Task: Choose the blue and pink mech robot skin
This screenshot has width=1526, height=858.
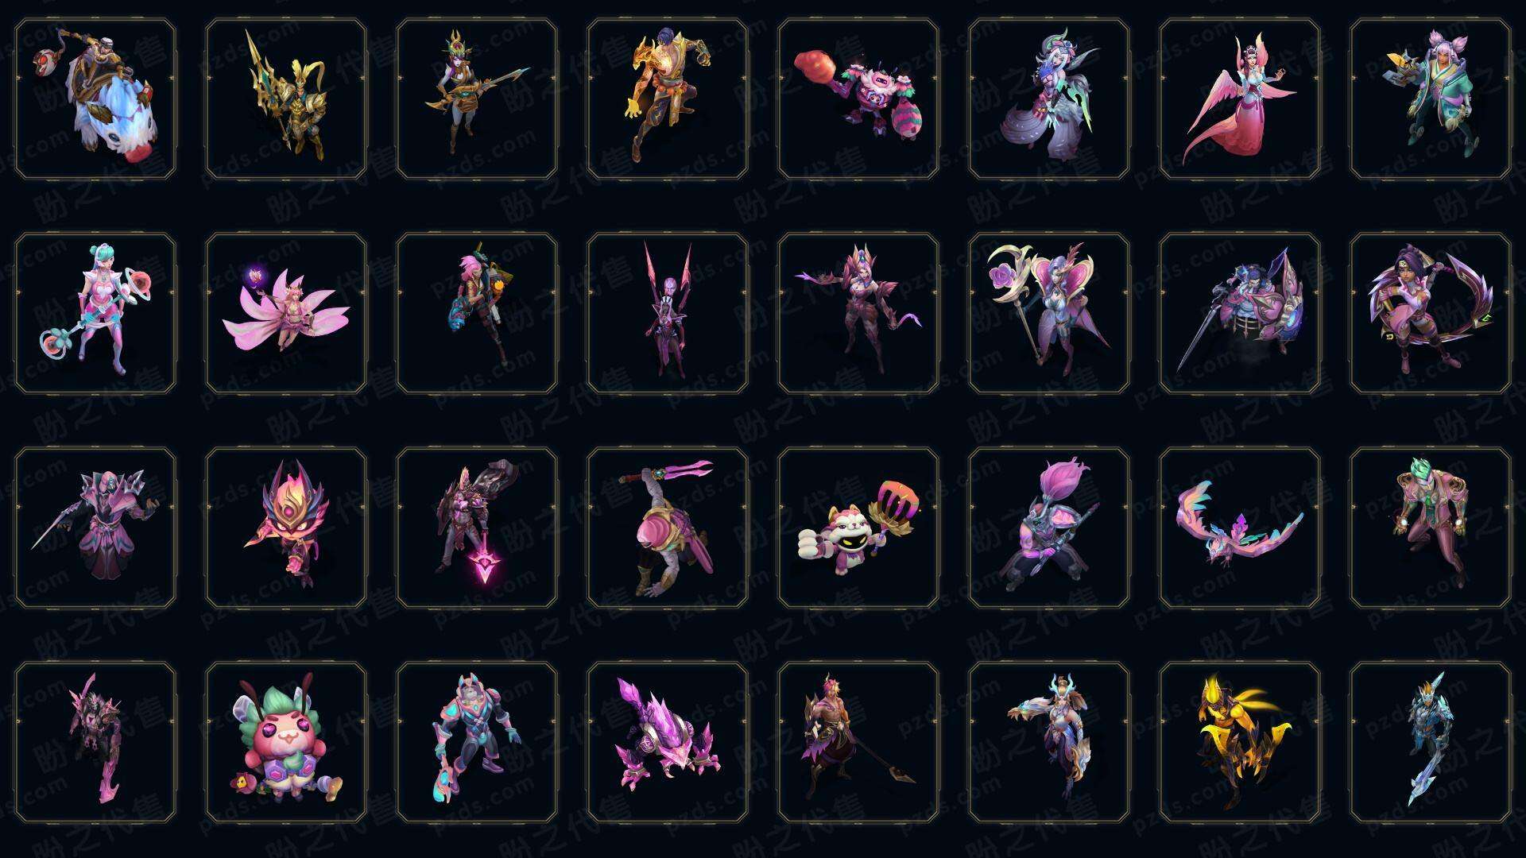Action: click(477, 742)
